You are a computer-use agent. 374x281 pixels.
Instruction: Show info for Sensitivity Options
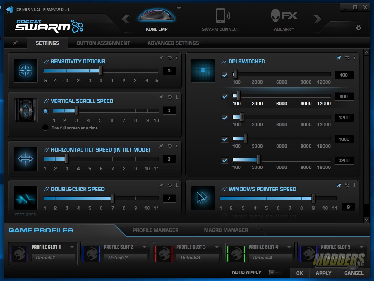177,57
